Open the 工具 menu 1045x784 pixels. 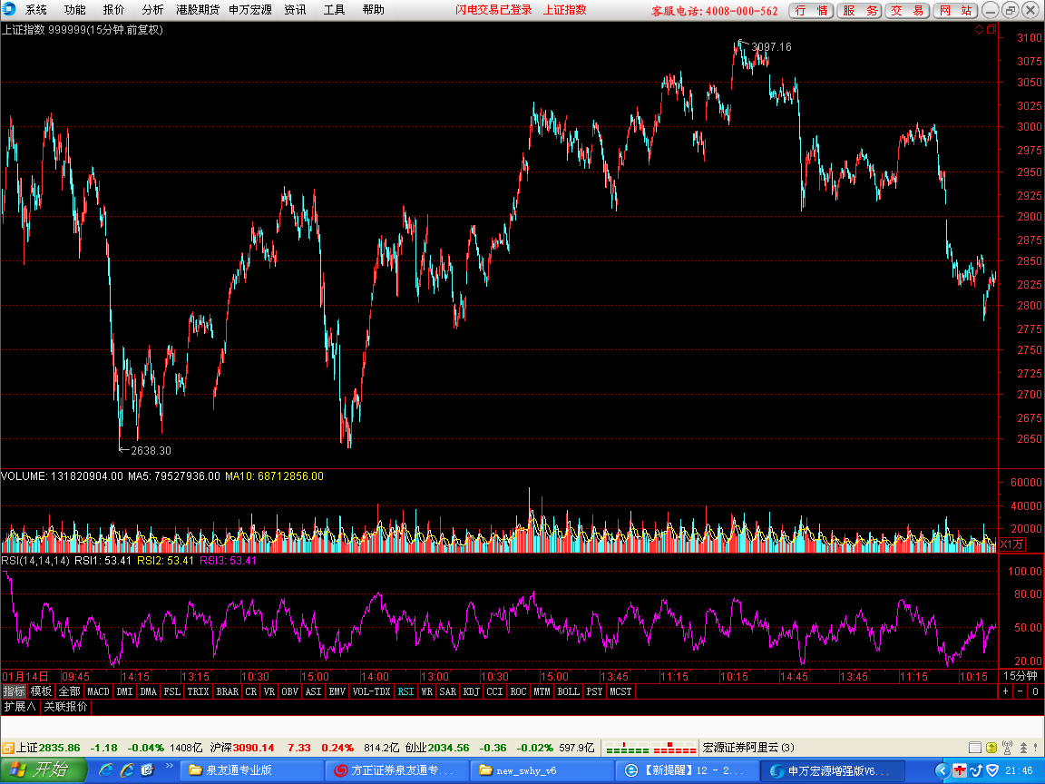334,10
